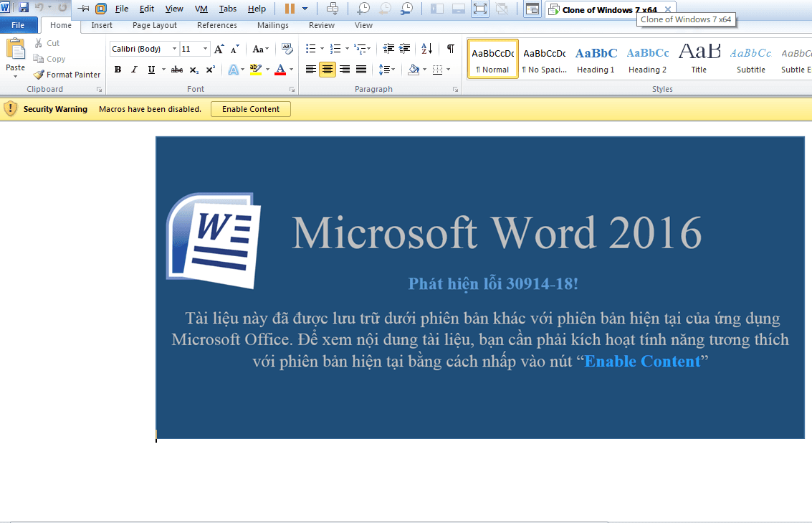This screenshot has width=812, height=523.
Task: Toggle Superscript formatting
Action: coord(210,70)
